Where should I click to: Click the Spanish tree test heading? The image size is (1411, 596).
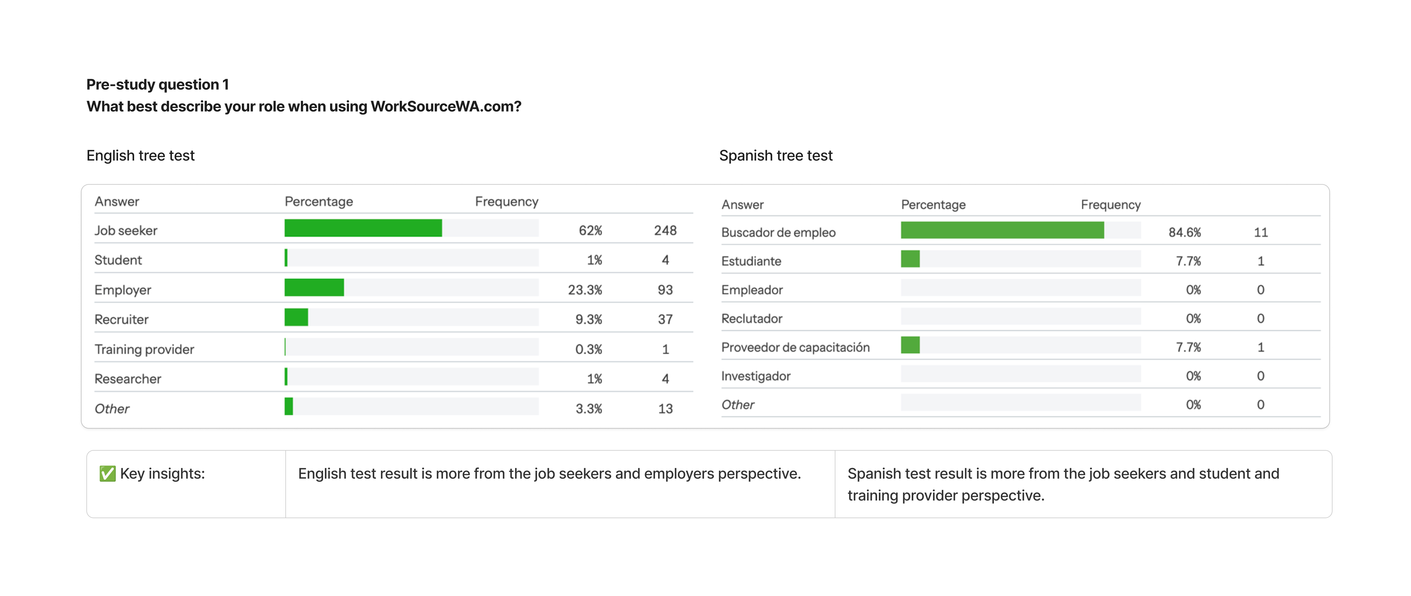[775, 155]
